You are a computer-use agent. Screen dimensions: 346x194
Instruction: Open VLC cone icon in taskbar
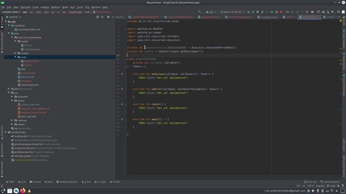click(x=29, y=191)
